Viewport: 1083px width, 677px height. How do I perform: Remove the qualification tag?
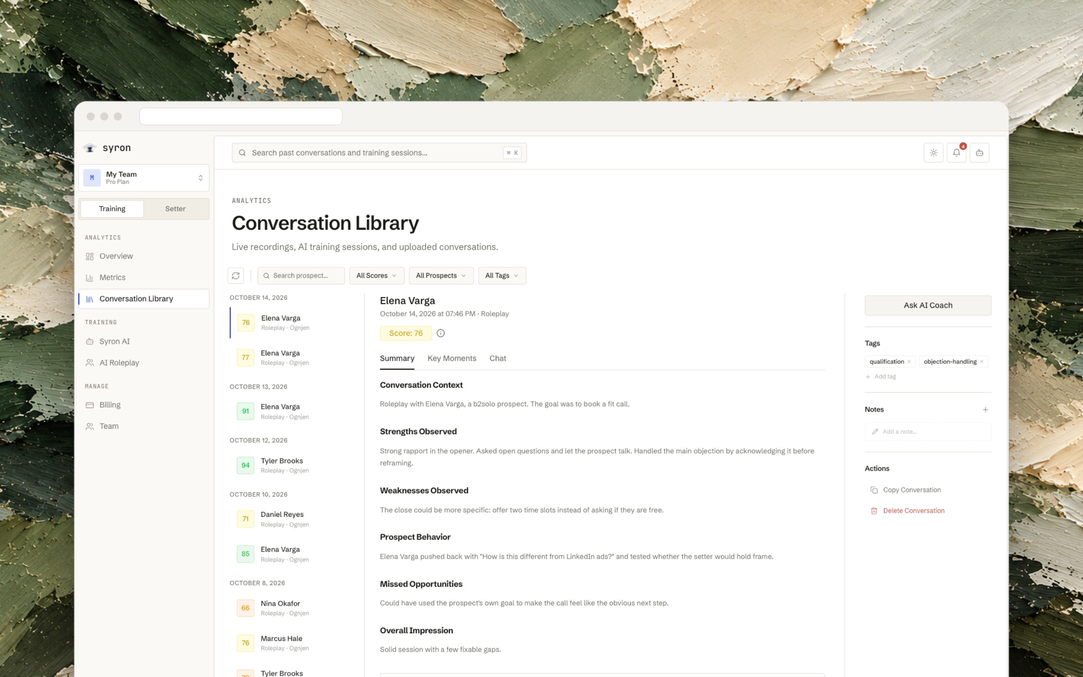(x=909, y=362)
